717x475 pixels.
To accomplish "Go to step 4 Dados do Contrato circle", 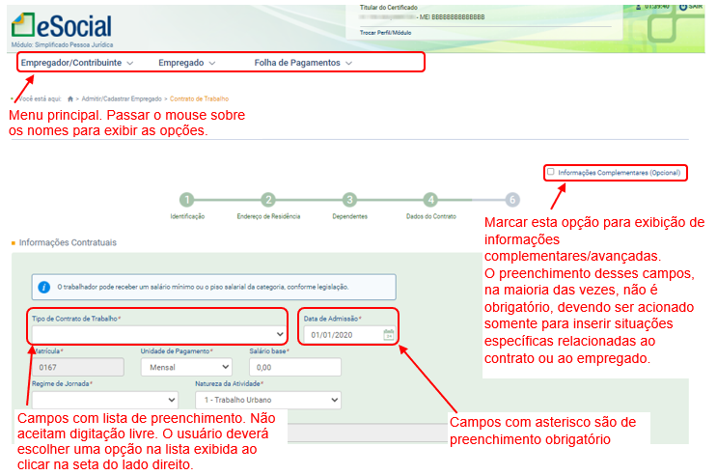I will (x=430, y=200).
